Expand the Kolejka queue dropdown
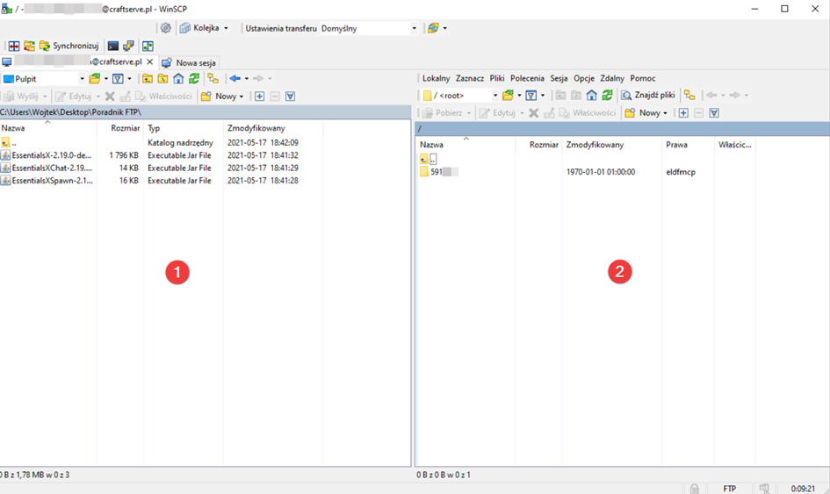 tap(226, 28)
